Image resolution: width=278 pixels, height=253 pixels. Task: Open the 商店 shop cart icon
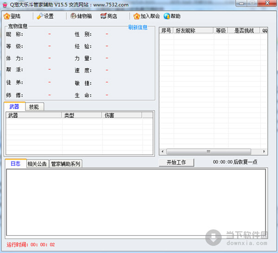pyautogui.click(x=103, y=16)
